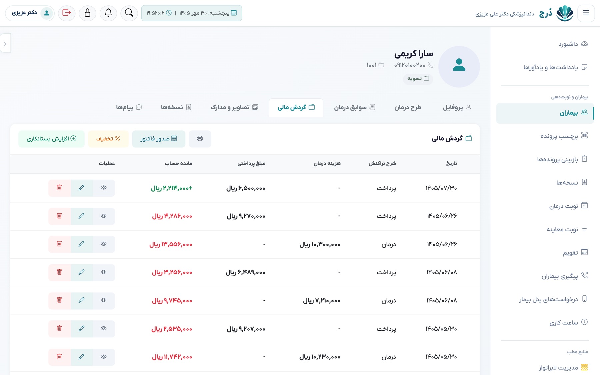Delete the ۹,۲۷۰,۰۰۰ ریال payment row
Image resolution: width=600 pixels, height=375 pixels.
click(59, 216)
